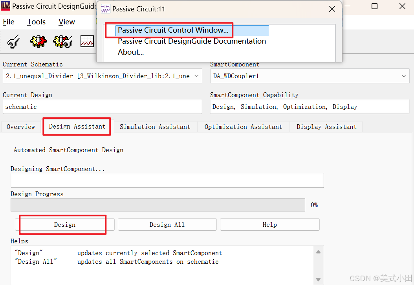This screenshot has width=414, height=285.
Task: Open Passive Circuit DesignGuide Documentation
Action: (x=192, y=41)
